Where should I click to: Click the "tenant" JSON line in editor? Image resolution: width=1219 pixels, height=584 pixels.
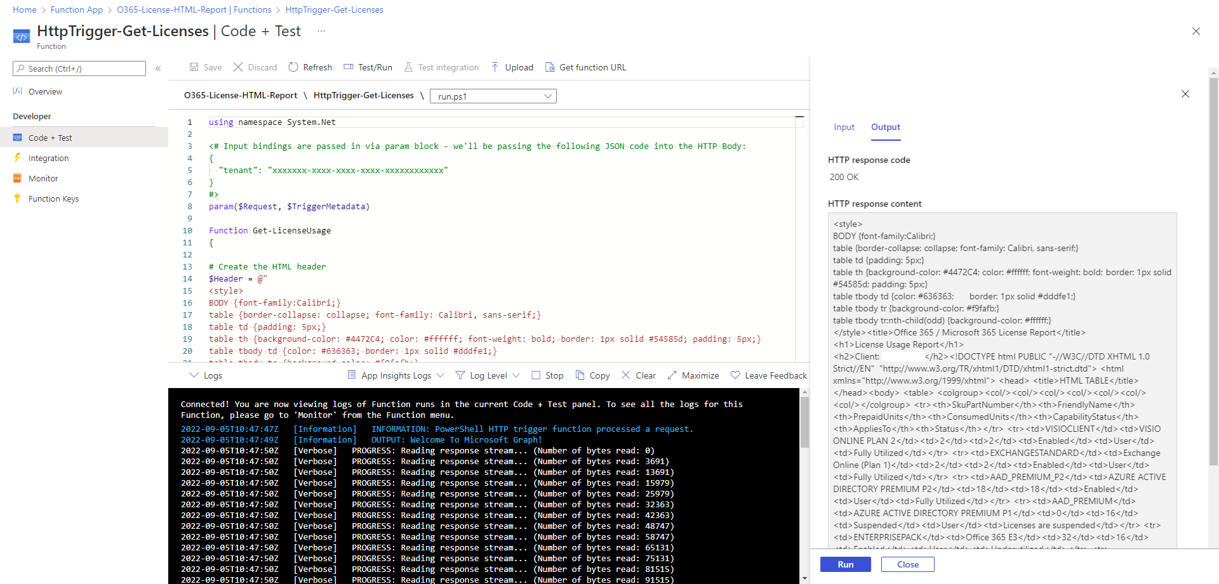point(333,170)
